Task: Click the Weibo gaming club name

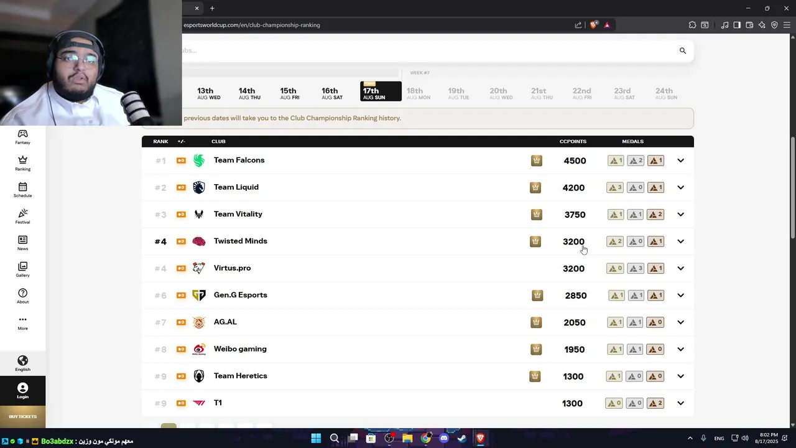Action: pyautogui.click(x=240, y=348)
